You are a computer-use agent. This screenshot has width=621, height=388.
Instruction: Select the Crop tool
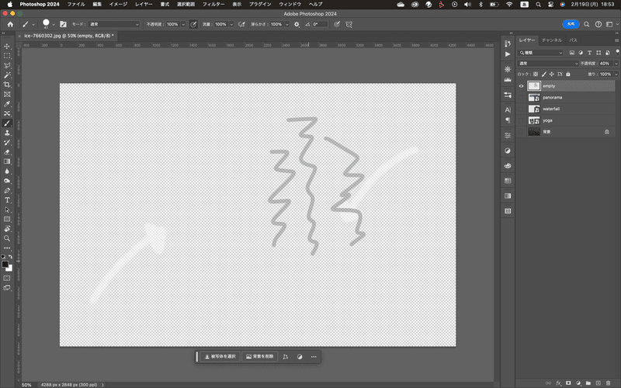(7, 85)
